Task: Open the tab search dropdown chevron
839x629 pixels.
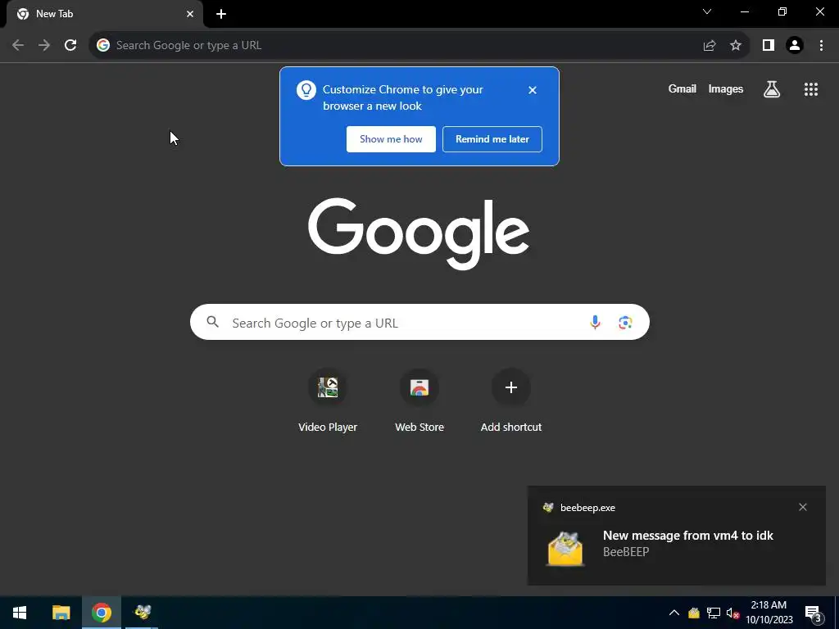Action: [x=707, y=11]
